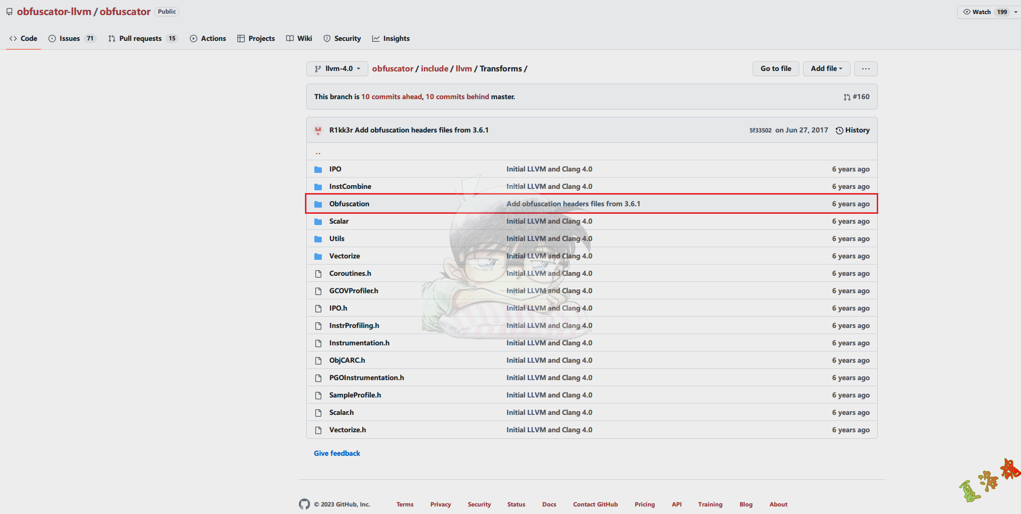
Task: Click the file icon beside PGOInstrumentation.h
Action: click(318, 378)
